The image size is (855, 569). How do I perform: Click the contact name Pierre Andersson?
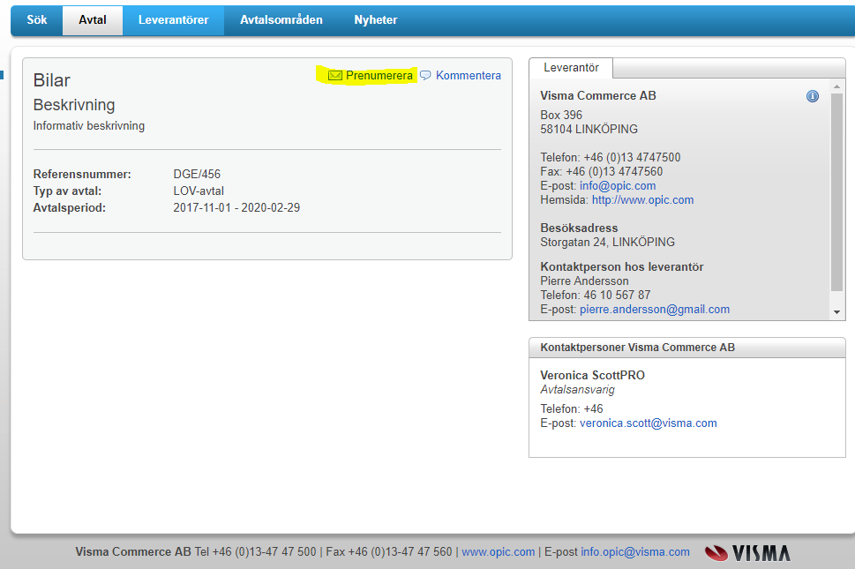(584, 281)
